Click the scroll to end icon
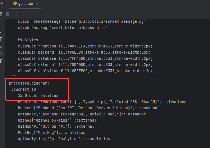 [1, 46]
